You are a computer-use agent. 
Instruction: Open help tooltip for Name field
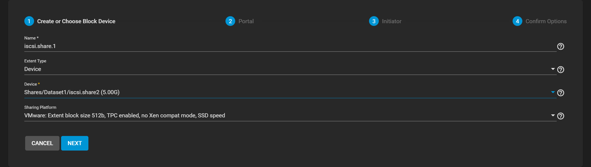click(560, 46)
